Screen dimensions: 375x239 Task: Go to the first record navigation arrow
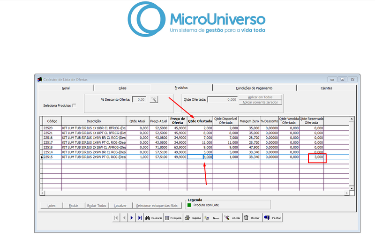click(116, 218)
